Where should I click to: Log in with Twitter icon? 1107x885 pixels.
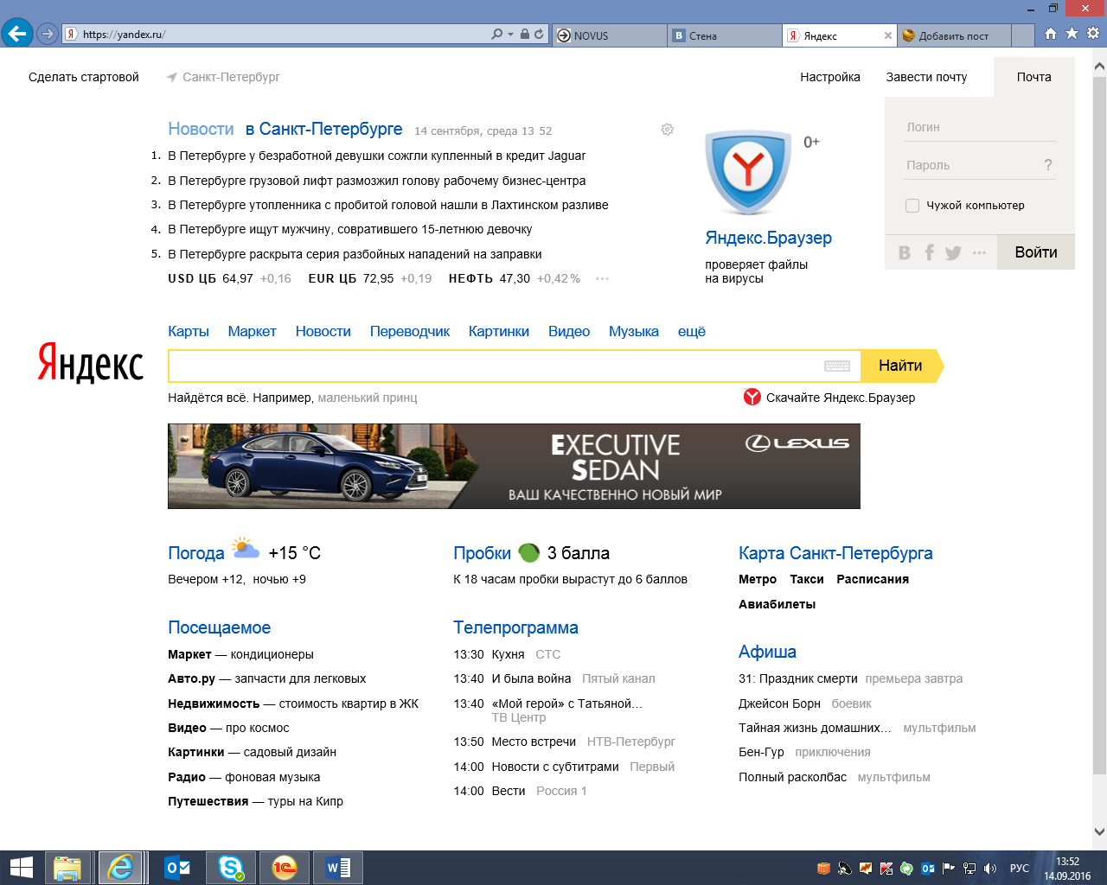tap(953, 252)
